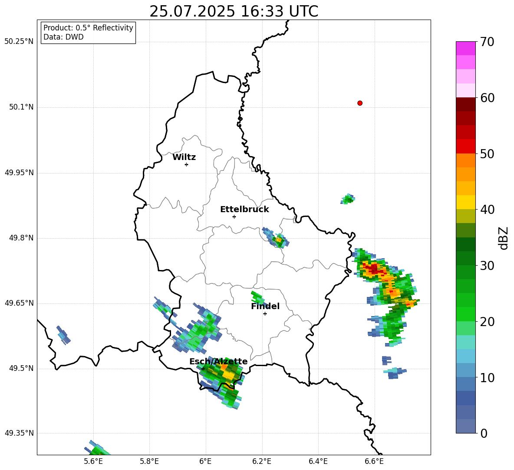Click the red radar site marker dot
This screenshot has height=470, width=514.
[359, 103]
